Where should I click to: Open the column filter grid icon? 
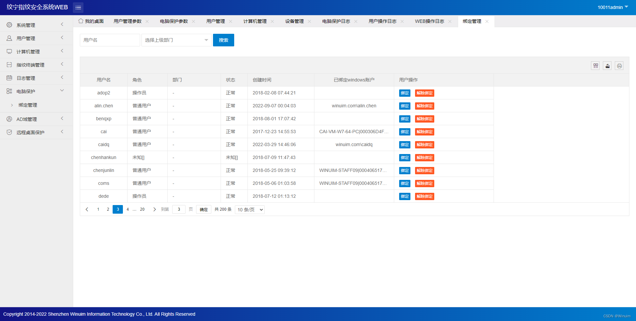[x=596, y=66]
